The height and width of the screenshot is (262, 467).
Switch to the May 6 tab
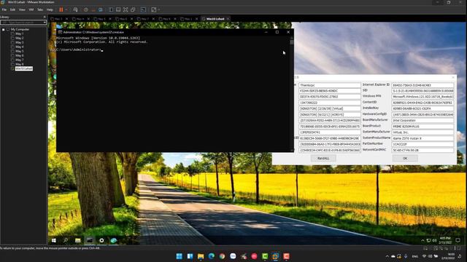[x=123, y=19]
